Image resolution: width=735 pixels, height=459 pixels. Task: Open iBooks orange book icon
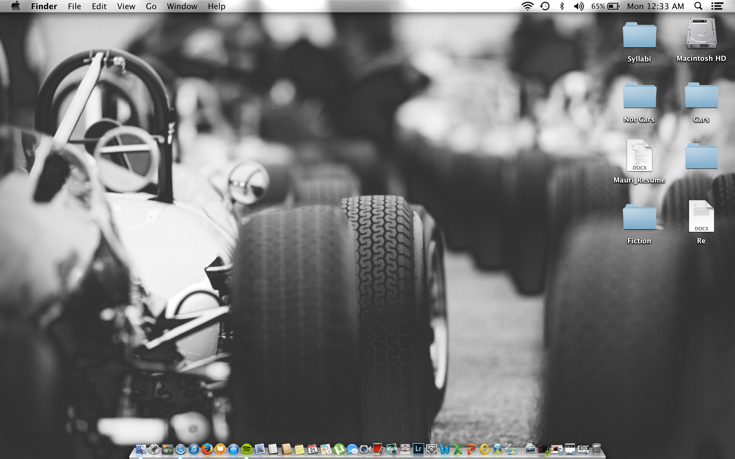tap(220, 449)
